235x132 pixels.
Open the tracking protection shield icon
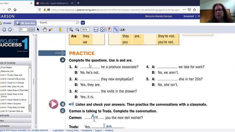coord(40,10)
